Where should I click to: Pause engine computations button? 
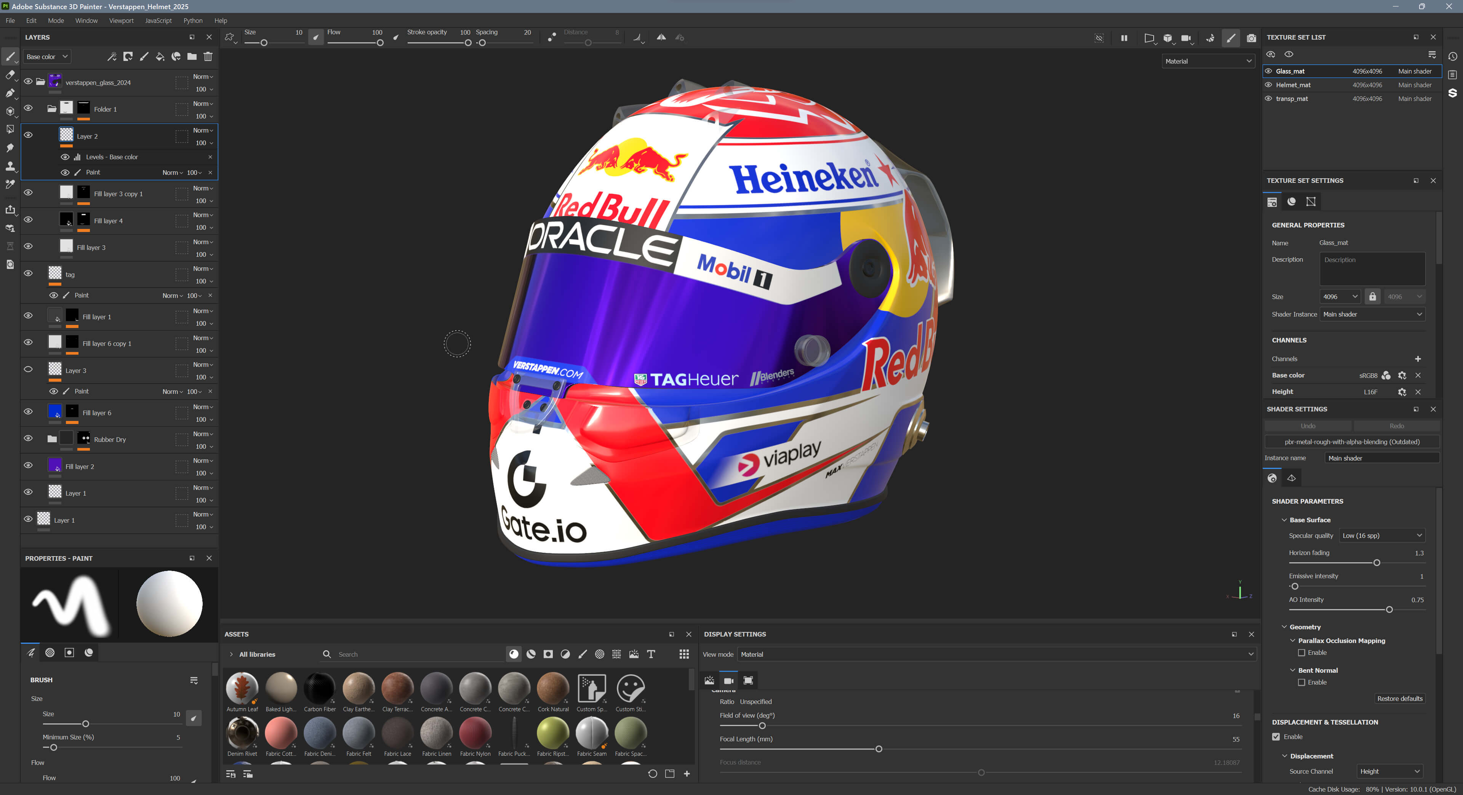1124,38
